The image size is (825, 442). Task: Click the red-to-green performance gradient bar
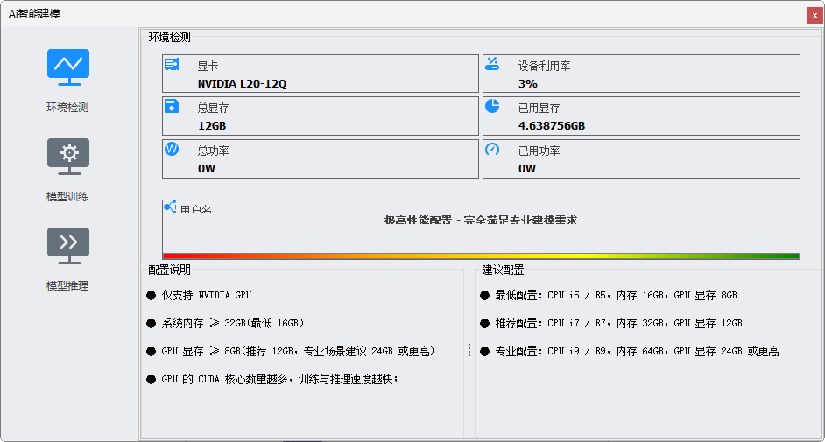point(481,256)
